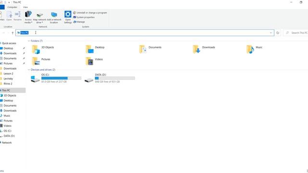Open Rhino 2 folder in sidebar
308x173 pixels.
pyautogui.click(x=8, y=84)
